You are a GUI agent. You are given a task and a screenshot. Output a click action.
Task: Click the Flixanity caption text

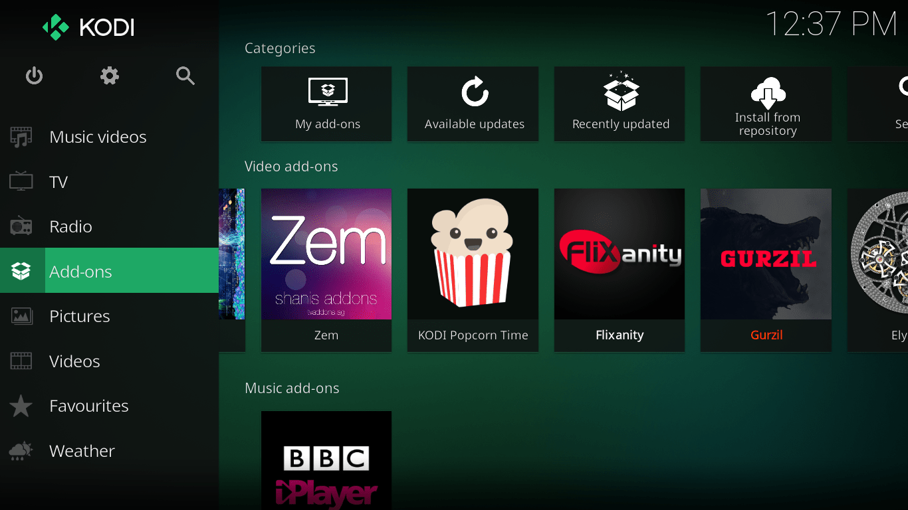click(620, 335)
